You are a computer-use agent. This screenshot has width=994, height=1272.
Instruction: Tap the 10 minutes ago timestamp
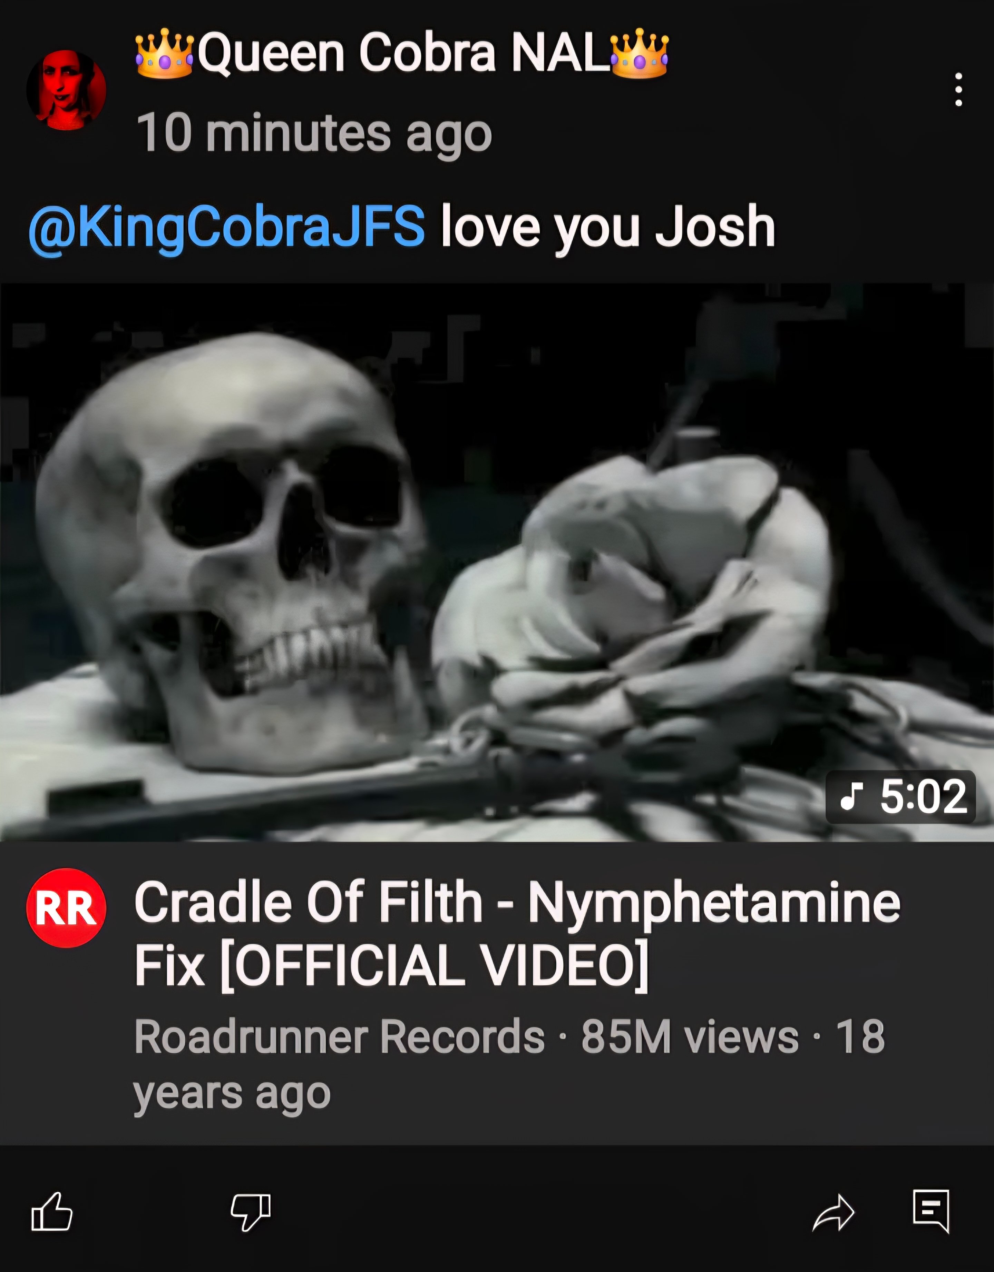(x=314, y=133)
